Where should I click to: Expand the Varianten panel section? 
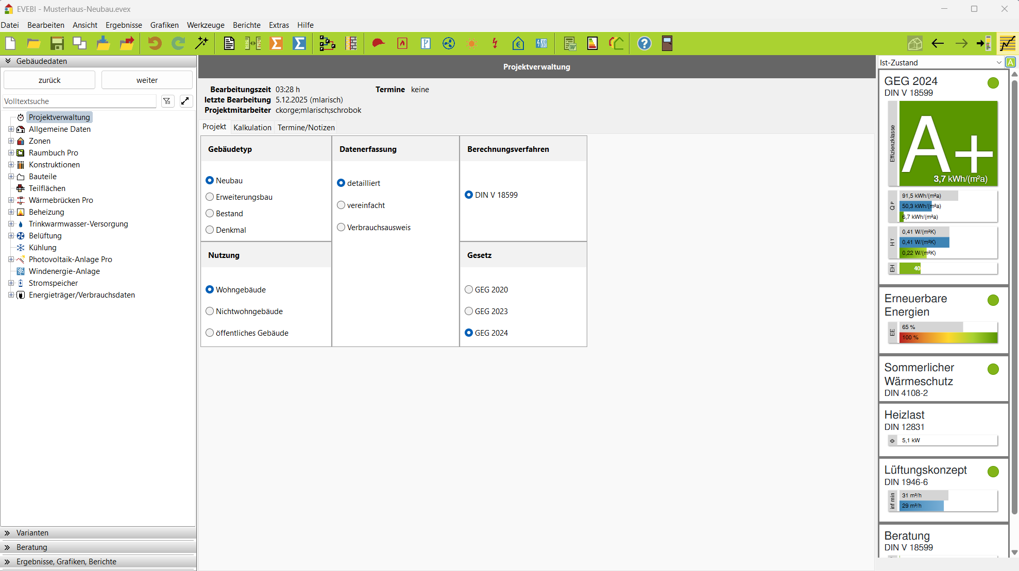tap(32, 533)
